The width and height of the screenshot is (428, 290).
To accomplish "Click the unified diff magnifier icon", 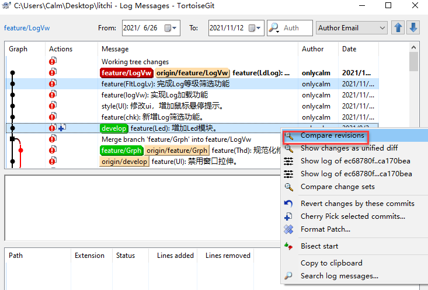I will click(x=289, y=149).
